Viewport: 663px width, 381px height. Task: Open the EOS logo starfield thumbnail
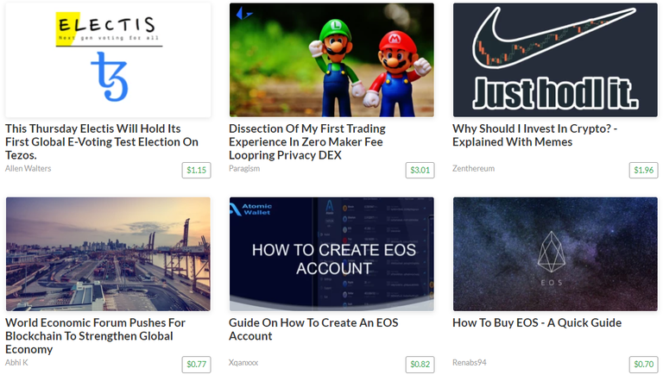[x=555, y=254]
